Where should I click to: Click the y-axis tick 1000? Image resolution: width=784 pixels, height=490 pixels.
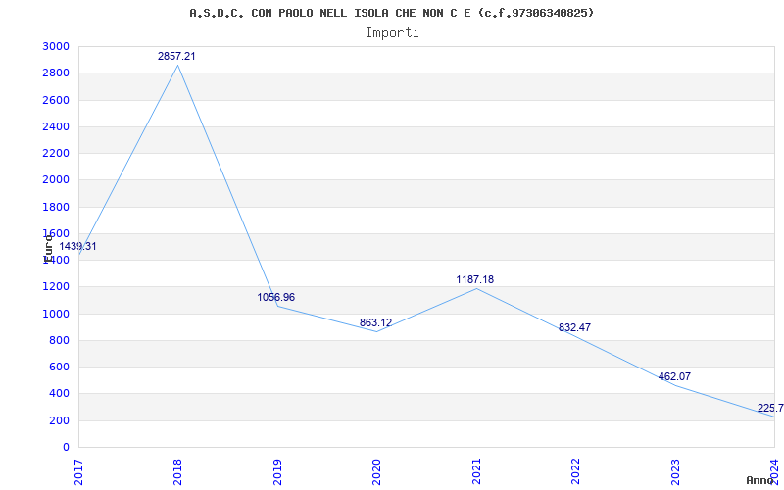click(x=56, y=314)
